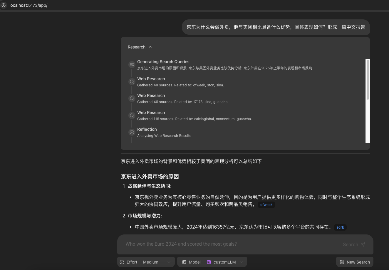Click the Generating Search Queries icon

click(x=132, y=65)
